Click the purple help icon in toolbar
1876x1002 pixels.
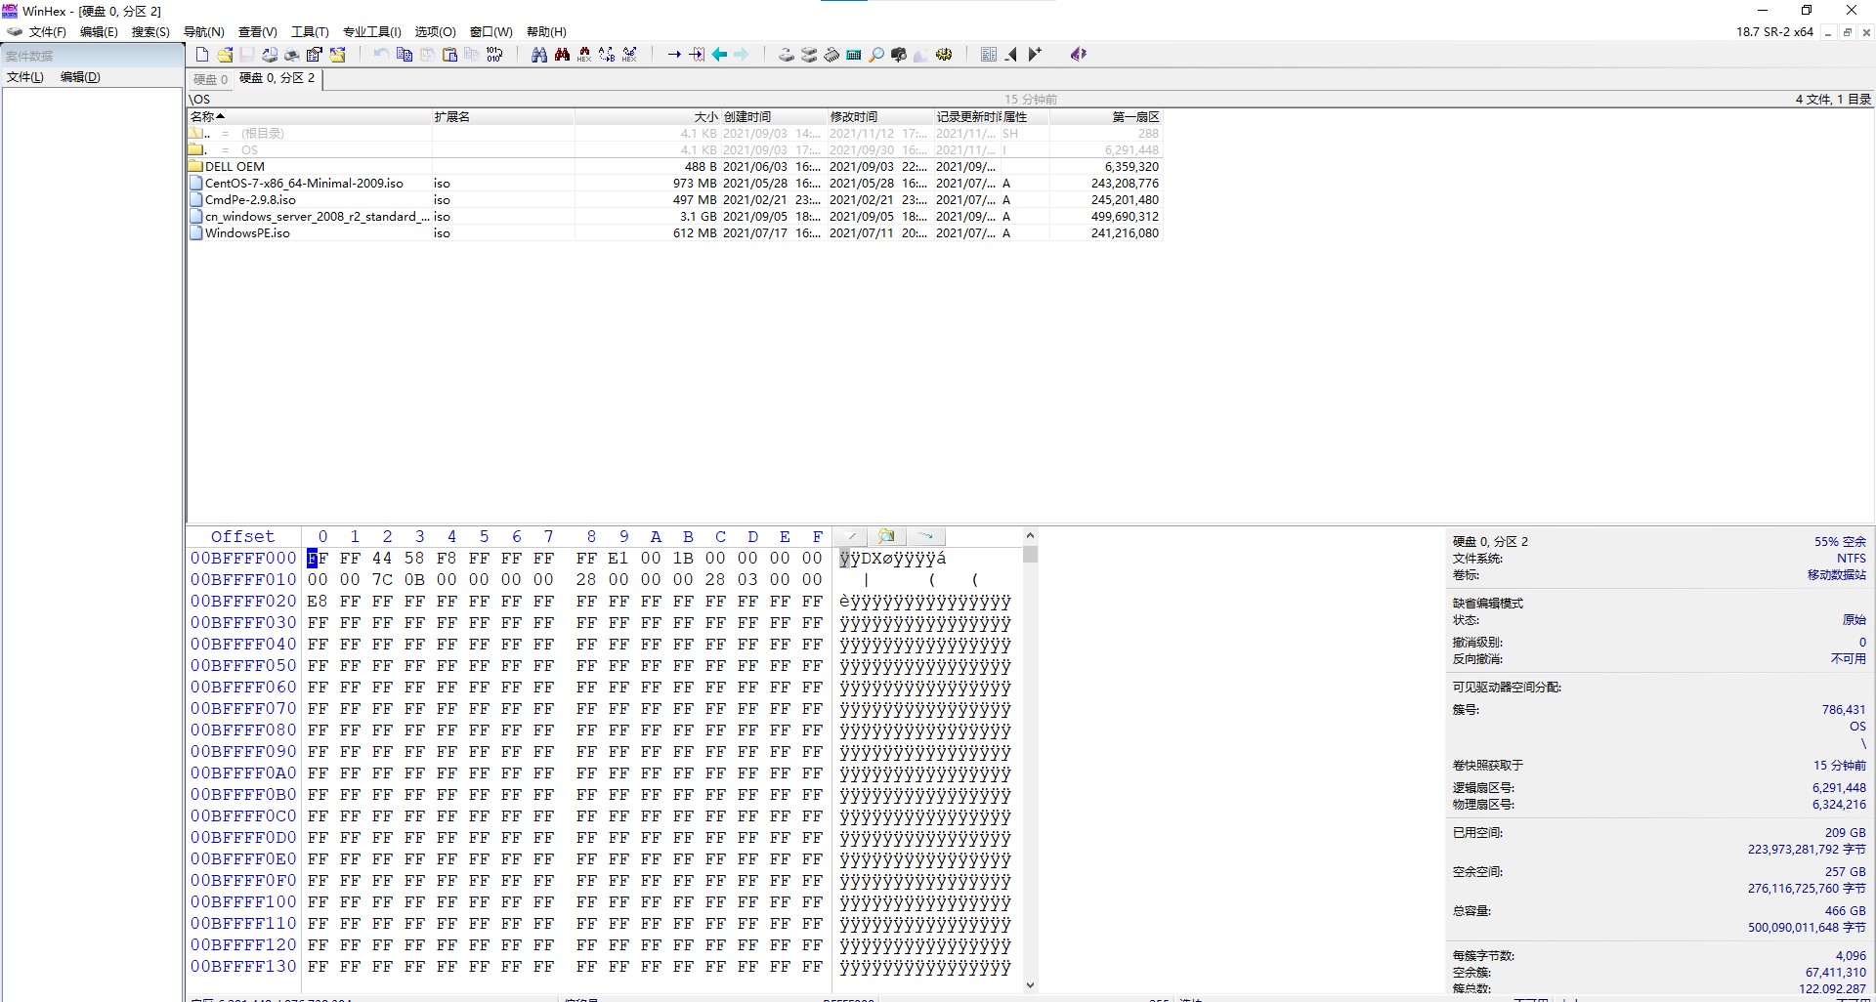(1078, 55)
